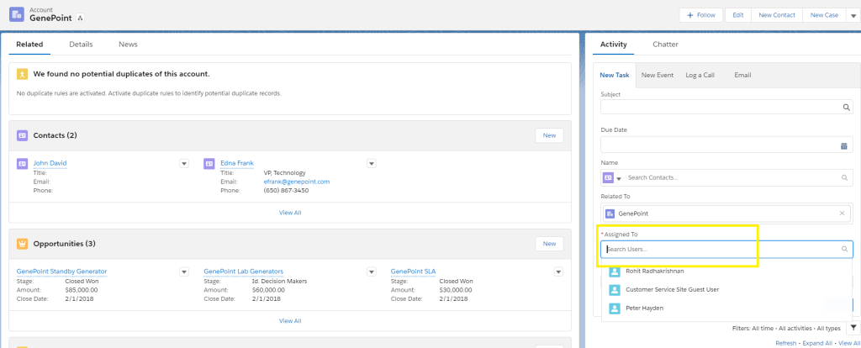Image resolution: width=861 pixels, height=348 pixels.
Task: Open GenePoint Standby Generator actions dropdown
Action: coord(184,272)
